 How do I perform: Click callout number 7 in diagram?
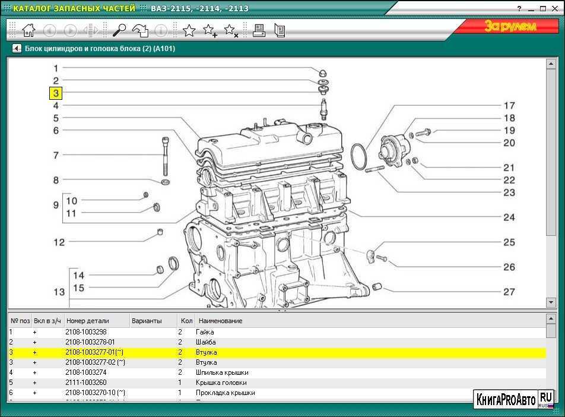(56, 156)
